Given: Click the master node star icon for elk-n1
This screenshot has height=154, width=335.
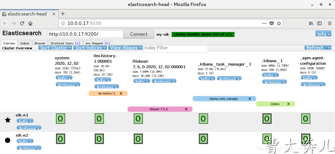Looking at the screenshot, I should tap(8, 120).
